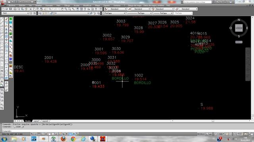Image resolution: width=254 pixels, height=142 pixels.
Task: Open the Modificar menu
Action: [x=87, y=6]
